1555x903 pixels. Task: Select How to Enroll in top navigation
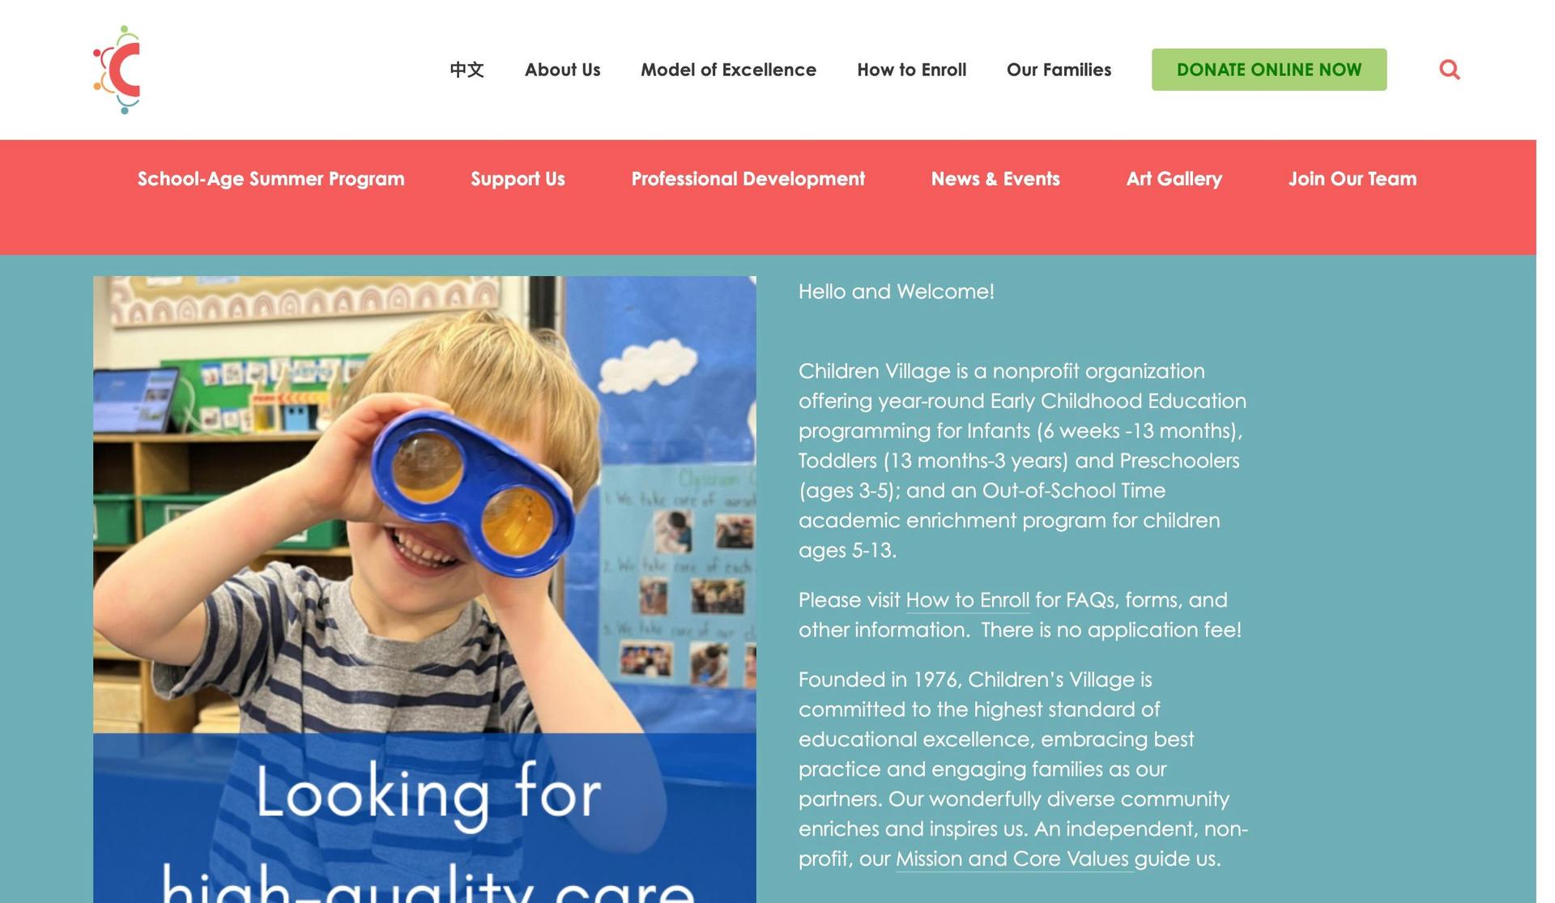[x=911, y=70]
